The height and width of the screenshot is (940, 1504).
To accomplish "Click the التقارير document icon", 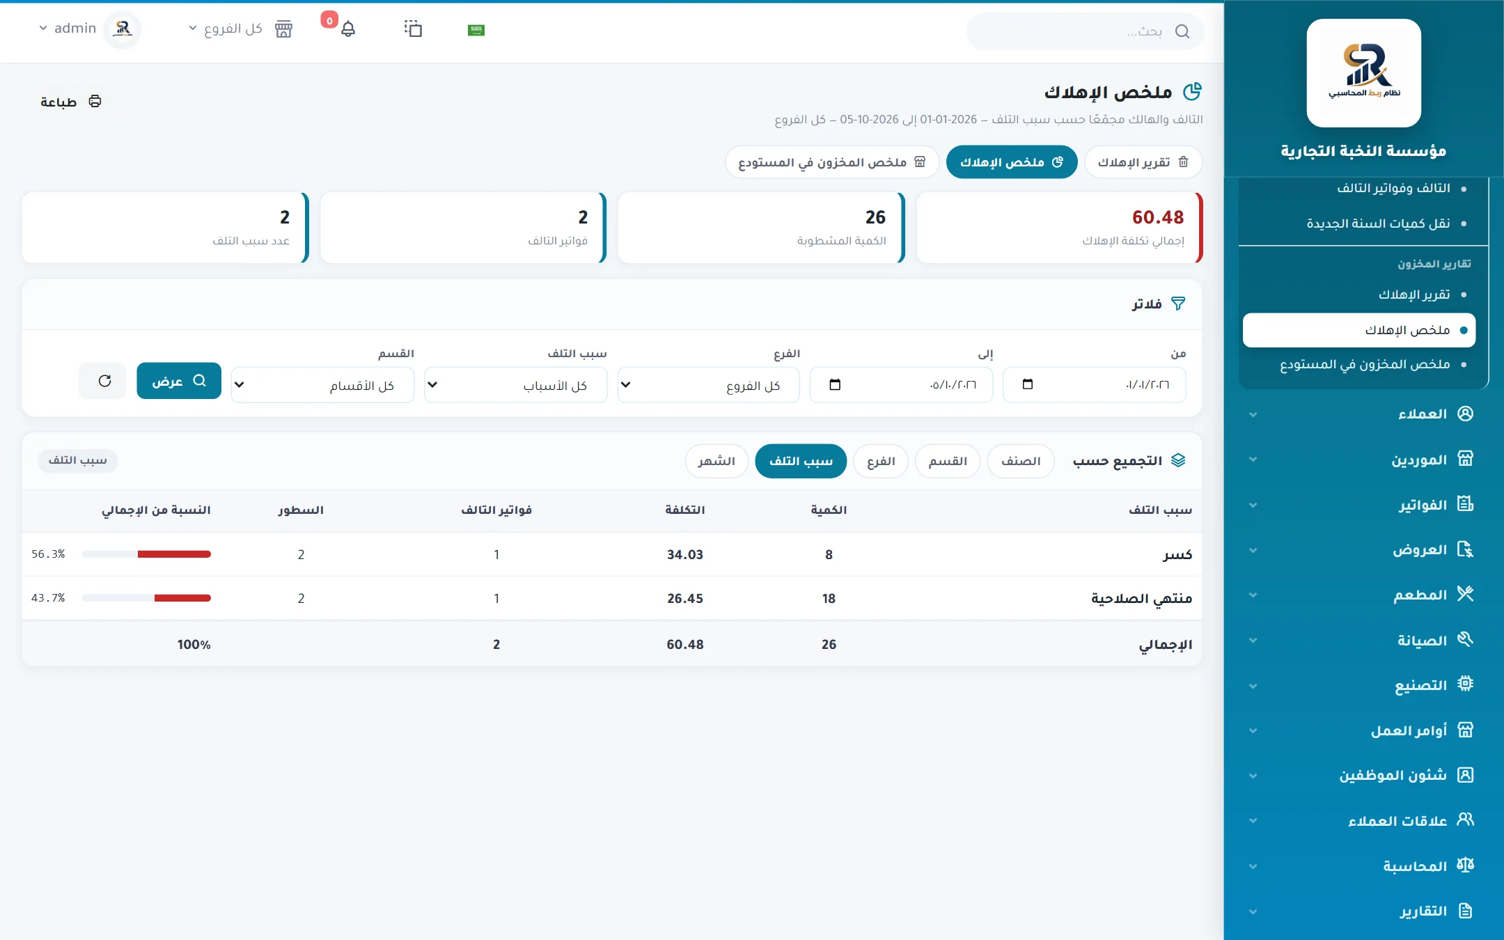I will [x=1465, y=911].
